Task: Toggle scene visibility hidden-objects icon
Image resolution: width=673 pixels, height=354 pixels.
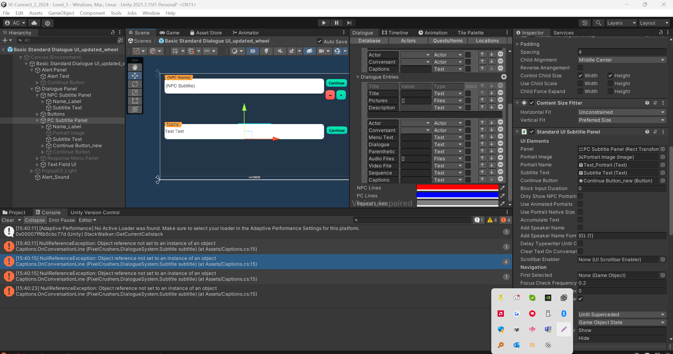Action: (310, 51)
